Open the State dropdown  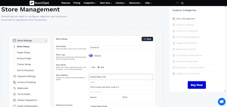121,82
